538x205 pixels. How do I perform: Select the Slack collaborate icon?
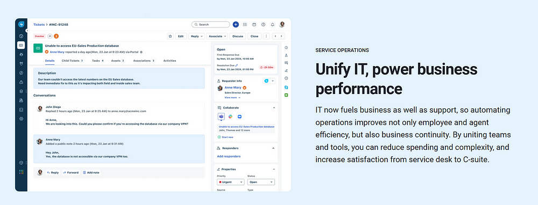pos(230,116)
